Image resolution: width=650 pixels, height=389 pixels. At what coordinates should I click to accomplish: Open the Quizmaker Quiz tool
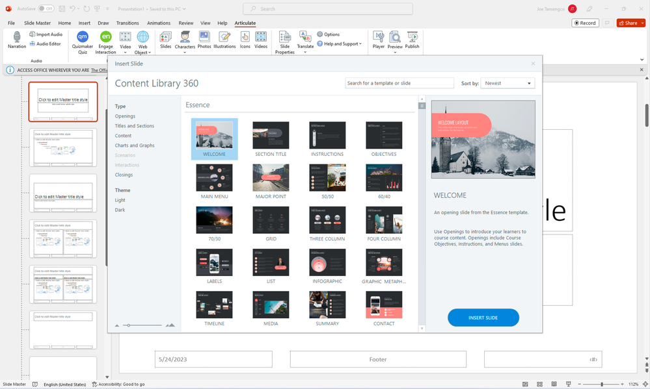(83, 38)
